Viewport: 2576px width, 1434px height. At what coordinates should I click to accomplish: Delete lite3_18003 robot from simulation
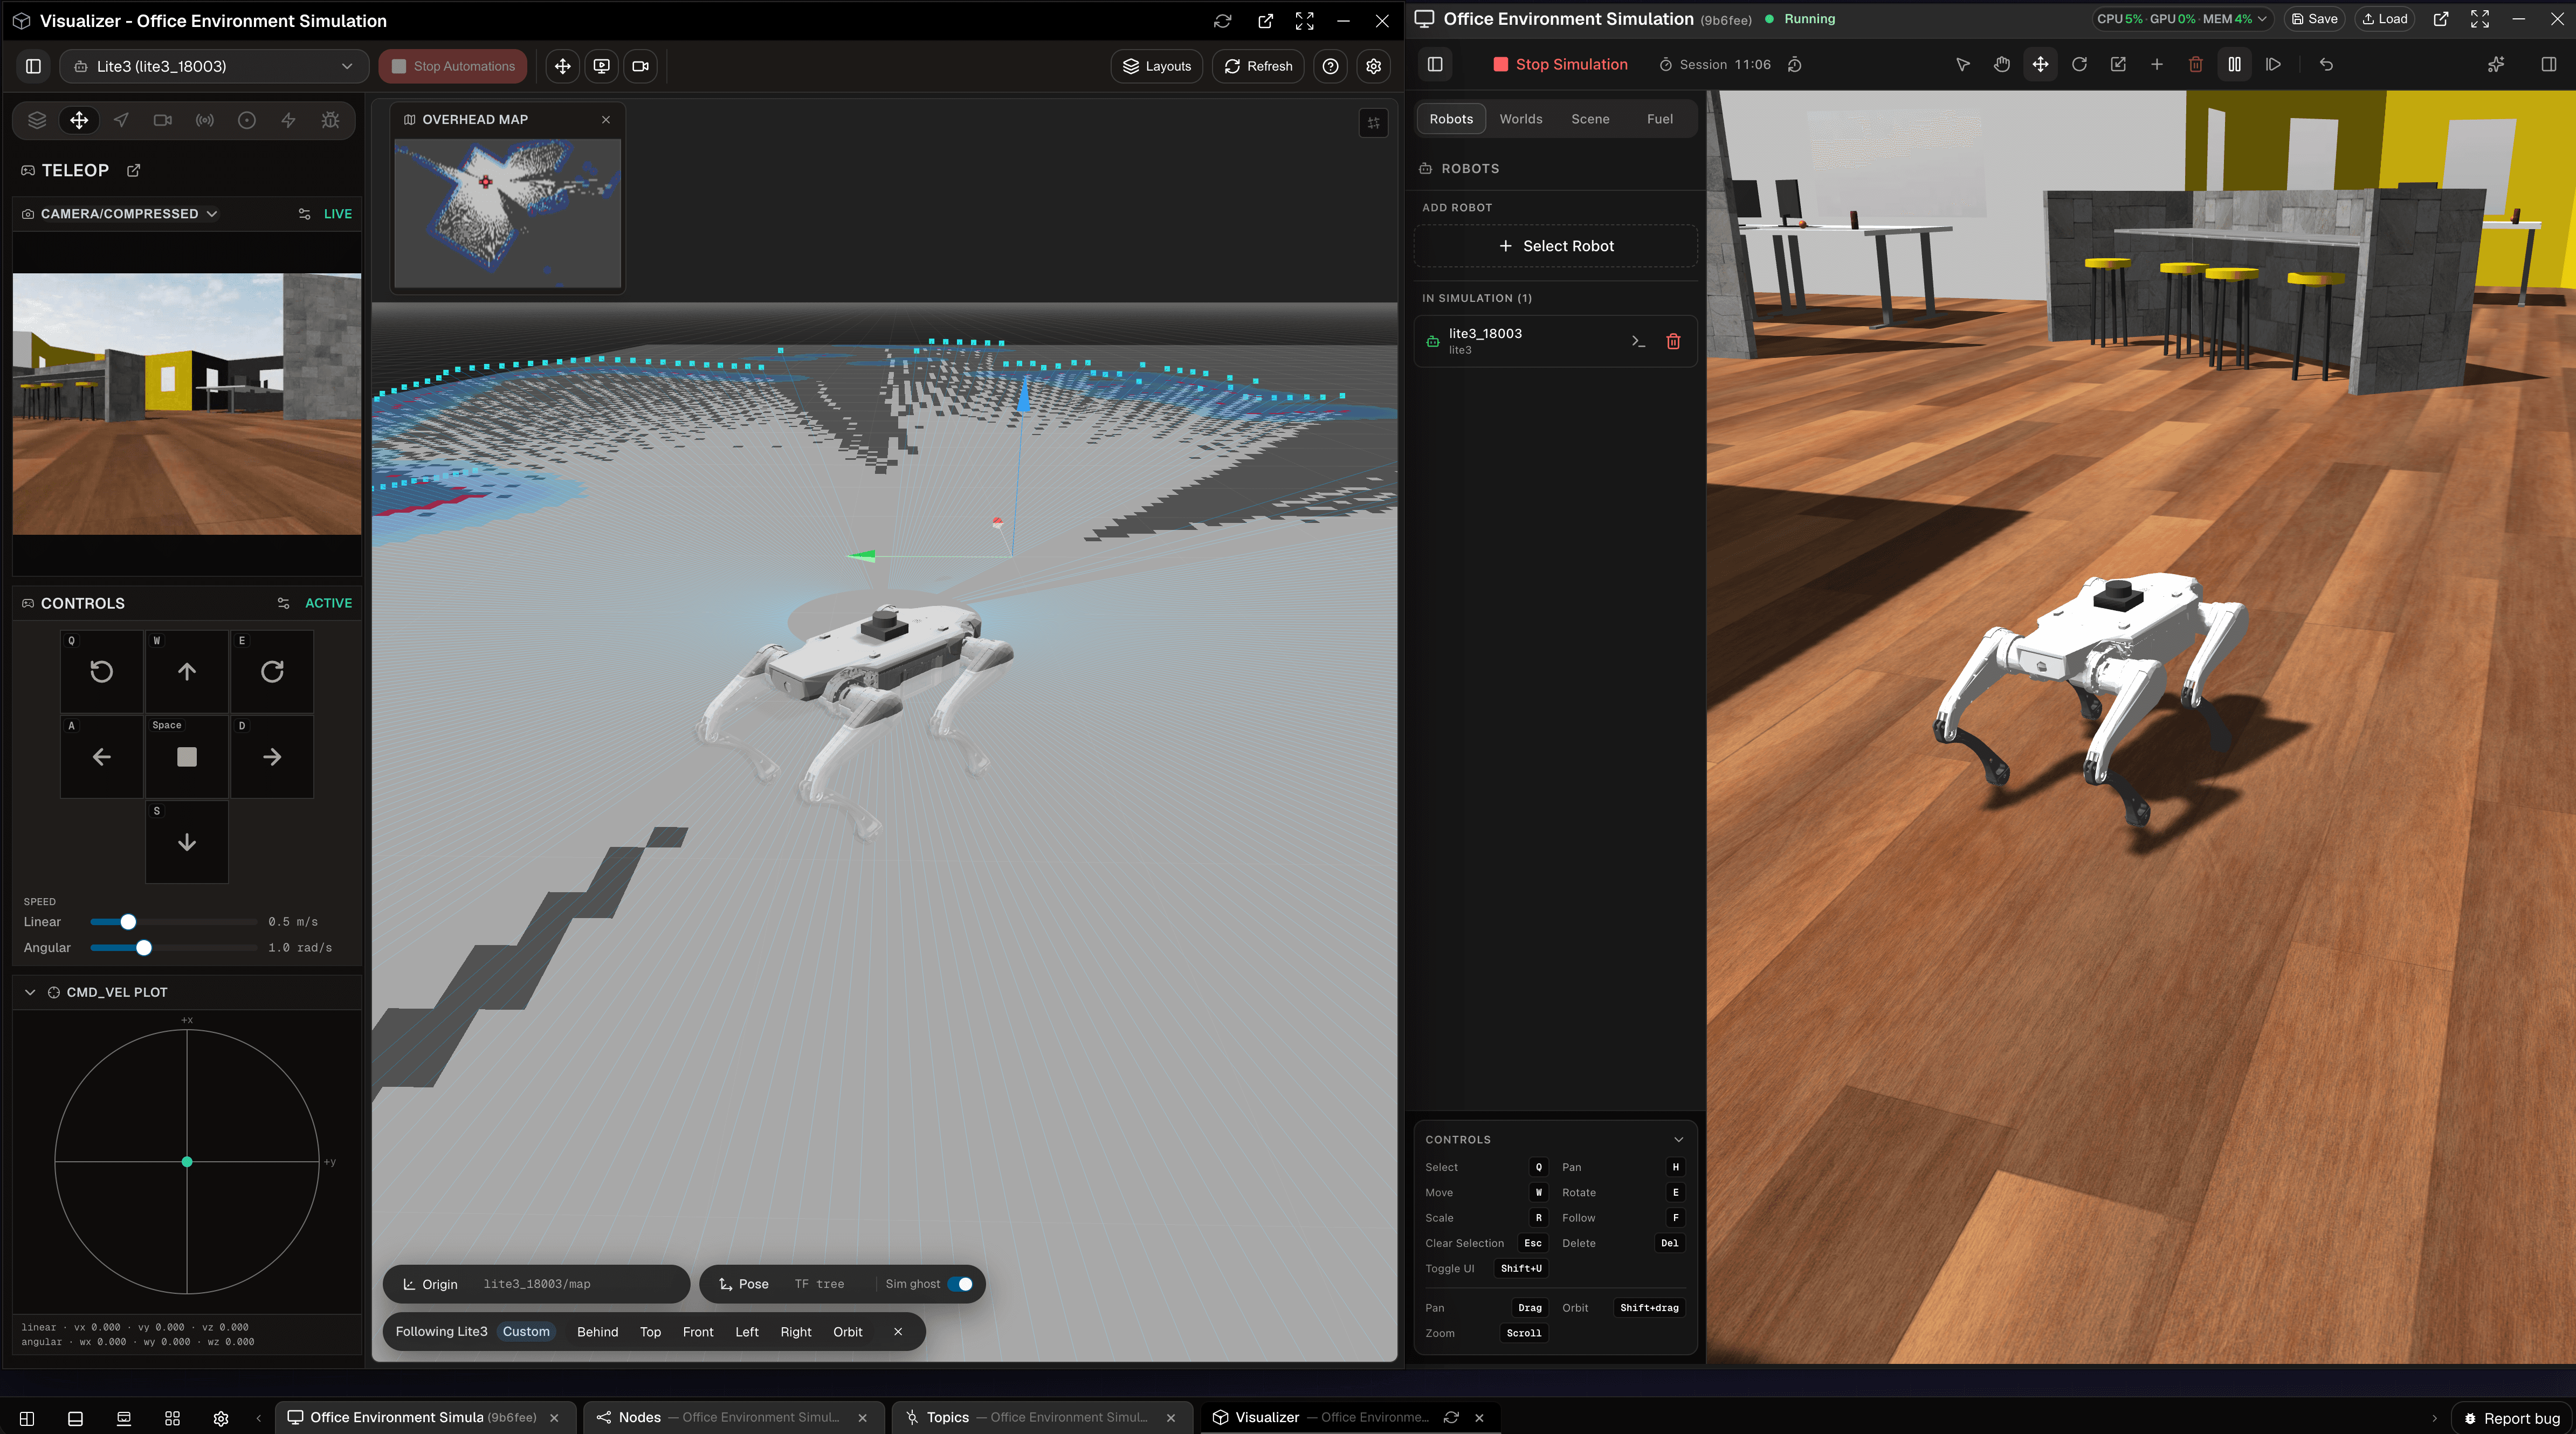click(1673, 341)
